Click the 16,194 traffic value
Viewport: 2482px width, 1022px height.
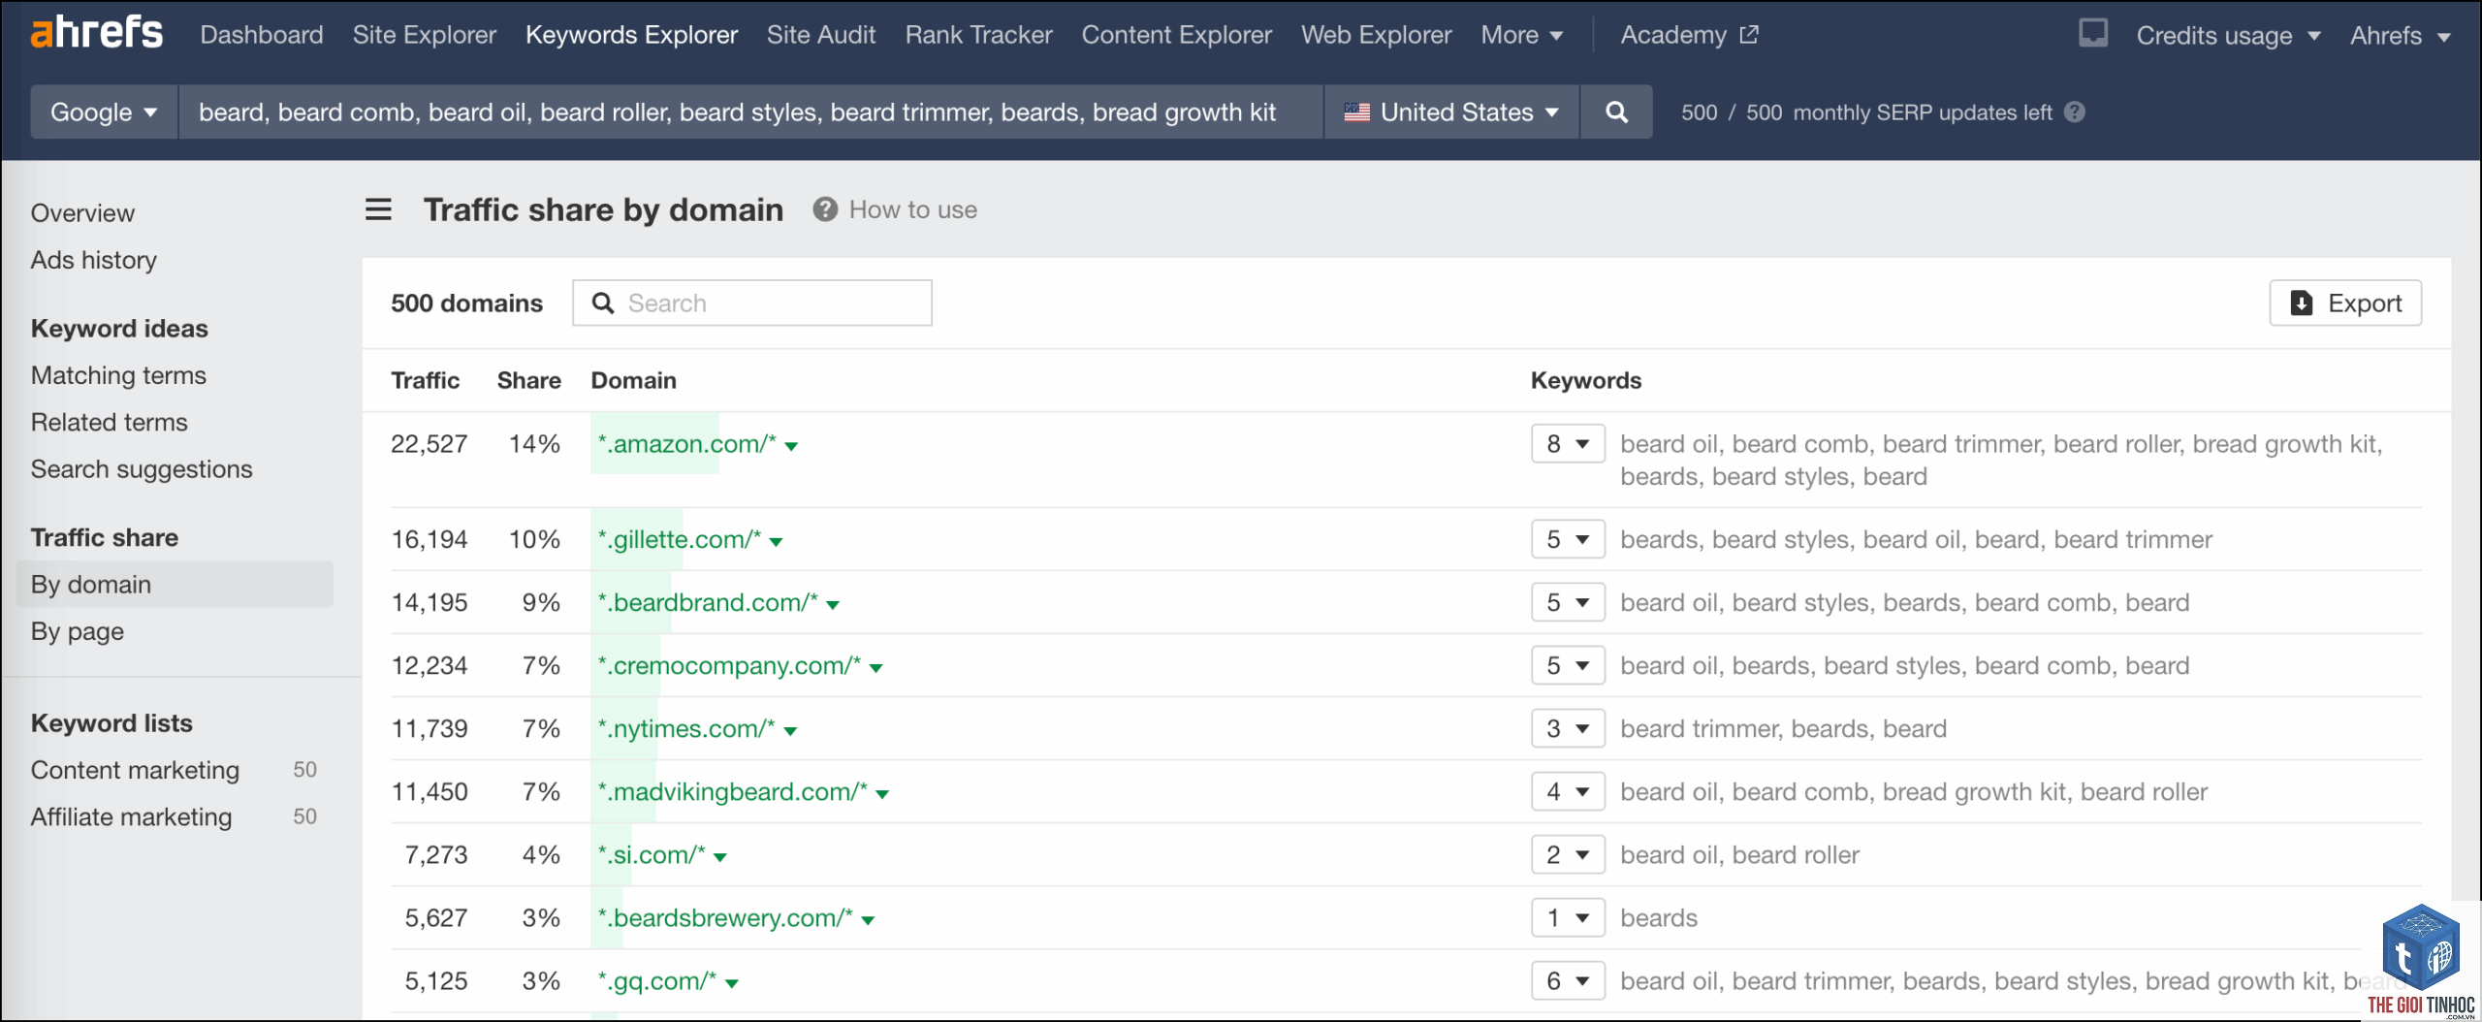(x=430, y=539)
